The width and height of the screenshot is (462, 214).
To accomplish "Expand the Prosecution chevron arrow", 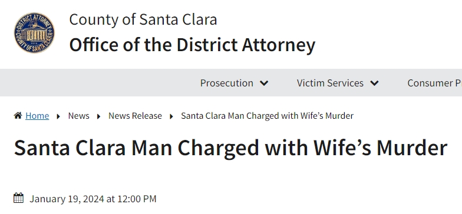I will (x=264, y=83).
